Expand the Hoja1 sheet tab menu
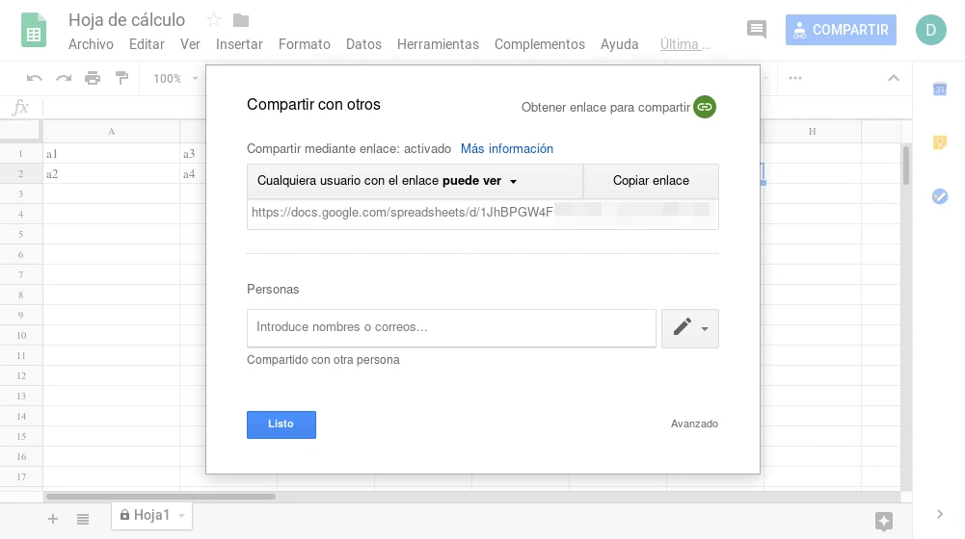 [182, 516]
